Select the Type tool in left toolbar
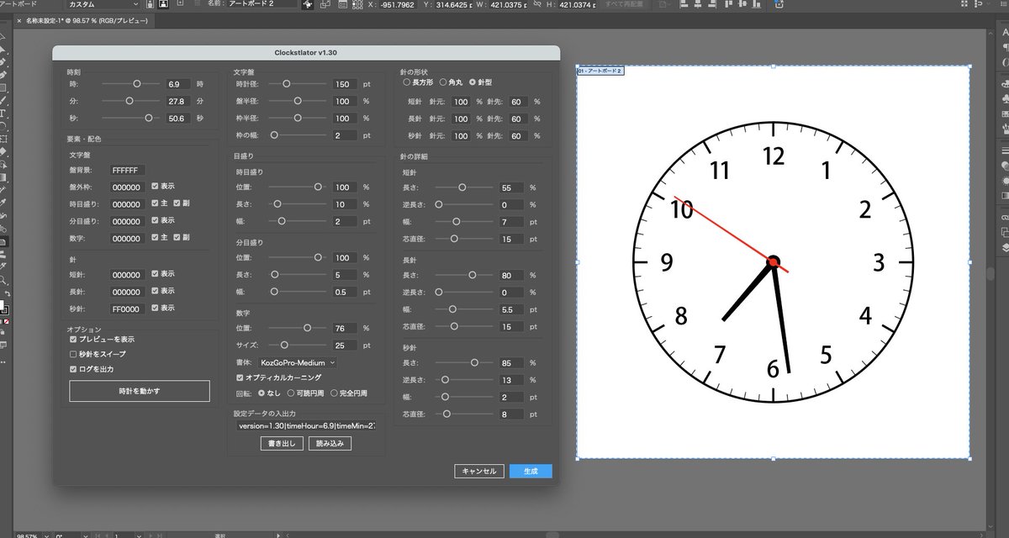Screen dimensions: 1009x538 pyautogui.click(x=3, y=112)
